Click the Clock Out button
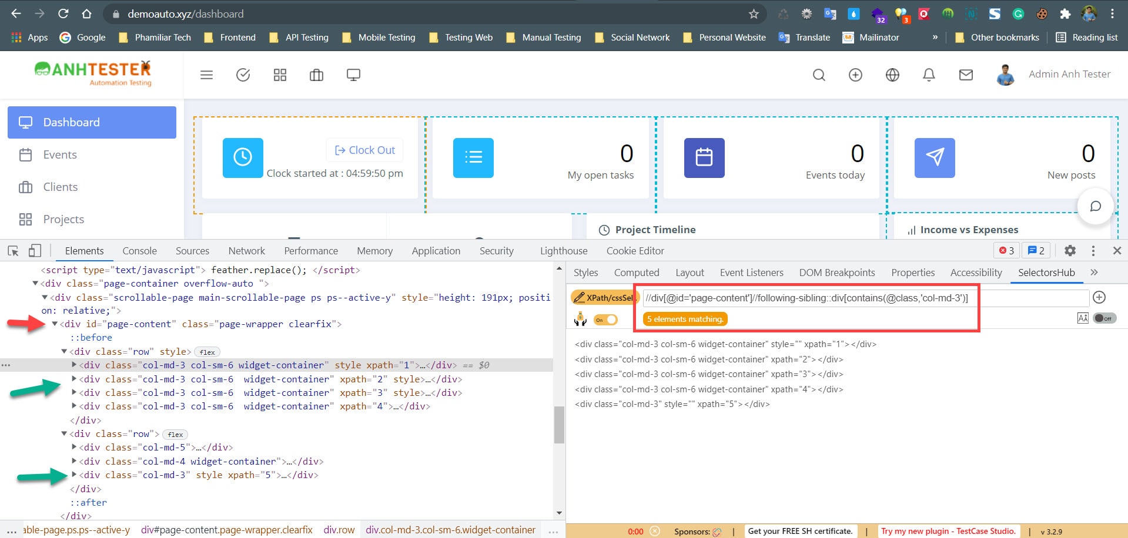This screenshot has height=538, width=1128. [x=364, y=150]
